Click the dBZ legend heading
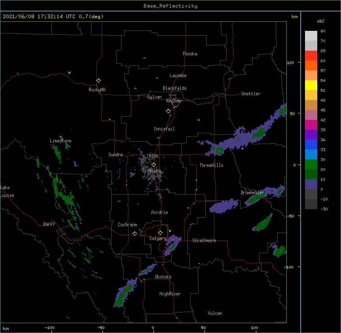This screenshot has height=333, width=341. [x=320, y=21]
